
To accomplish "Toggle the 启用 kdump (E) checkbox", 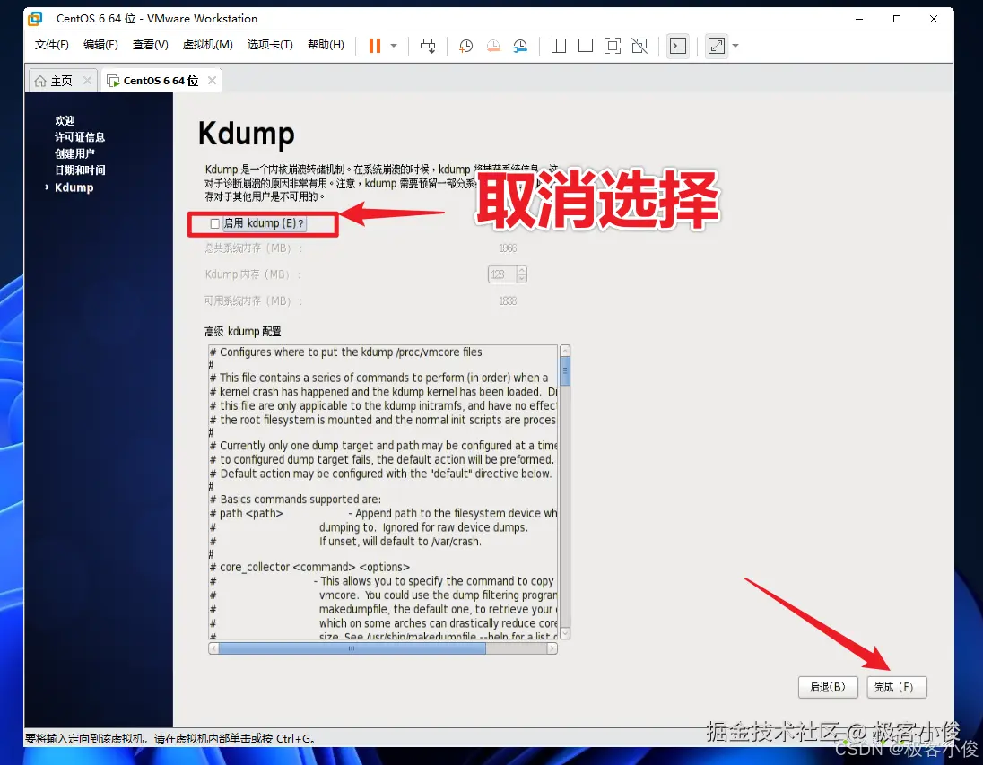I will (215, 223).
